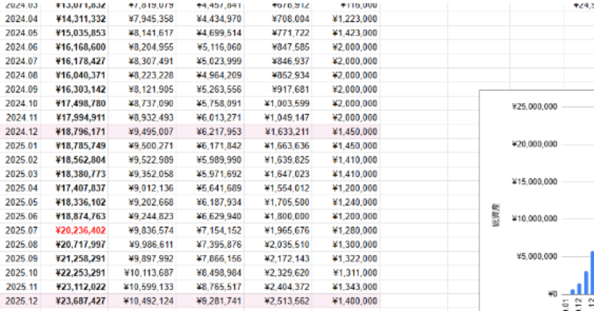This screenshot has width=594, height=311.
Task: Select the ¥8,498,984 cell
Action: pyautogui.click(x=218, y=273)
